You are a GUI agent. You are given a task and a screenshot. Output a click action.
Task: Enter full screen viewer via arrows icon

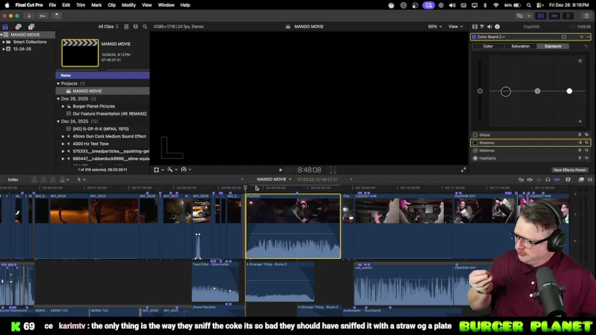463,170
